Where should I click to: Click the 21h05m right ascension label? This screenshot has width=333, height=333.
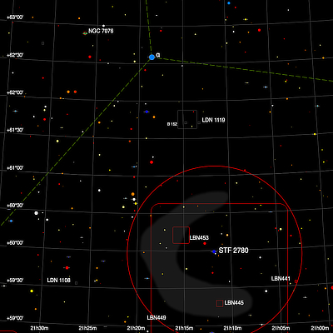click(281, 328)
